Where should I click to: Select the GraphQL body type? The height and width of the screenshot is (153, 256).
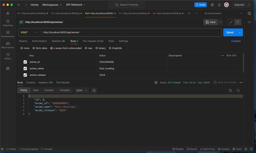tap(110, 48)
